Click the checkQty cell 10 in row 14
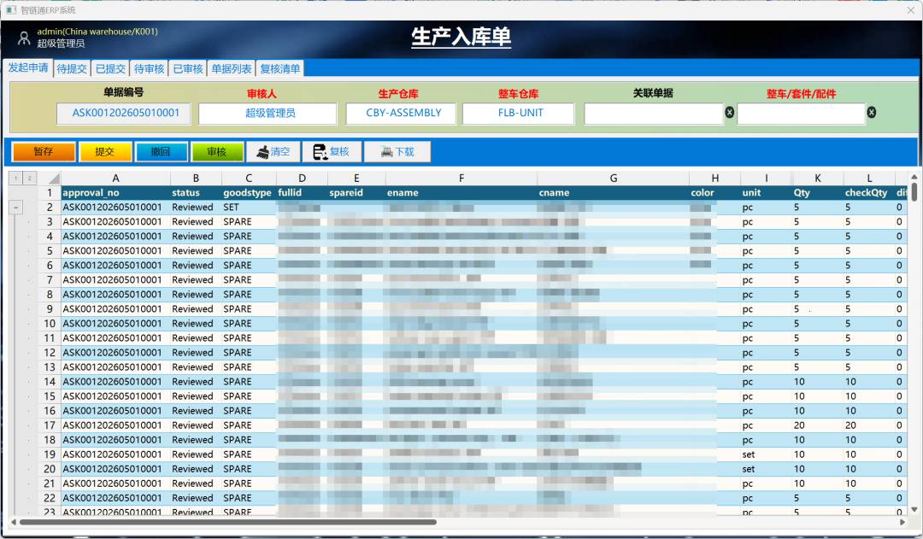 click(x=869, y=382)
